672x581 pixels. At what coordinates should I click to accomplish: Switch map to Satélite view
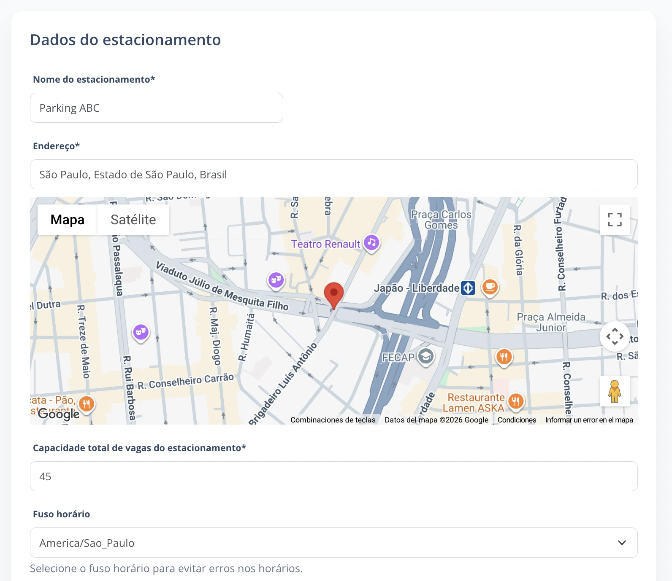point(133,220)
